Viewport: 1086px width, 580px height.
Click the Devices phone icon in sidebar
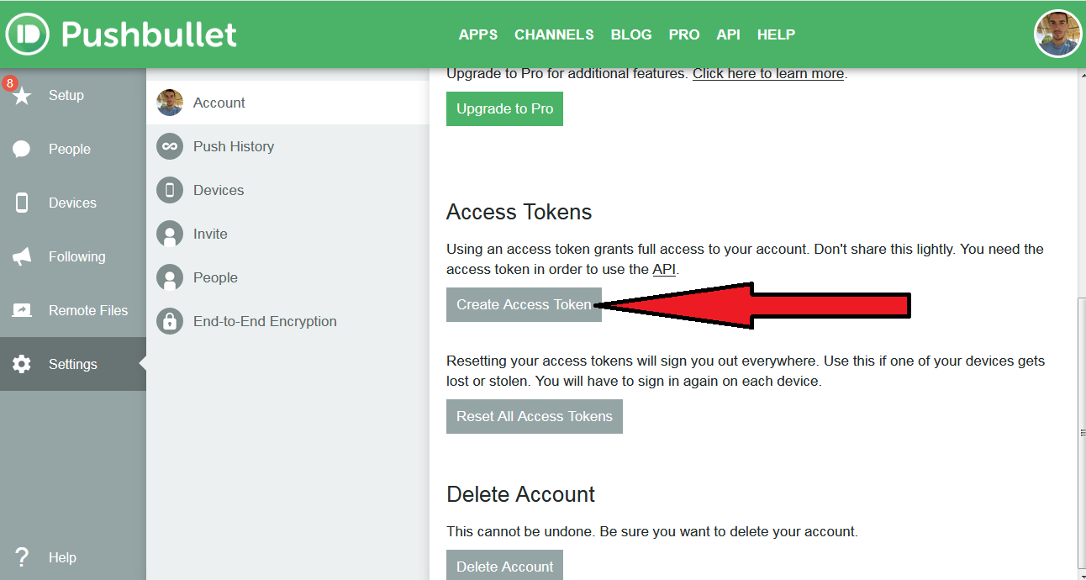point(22,203)
